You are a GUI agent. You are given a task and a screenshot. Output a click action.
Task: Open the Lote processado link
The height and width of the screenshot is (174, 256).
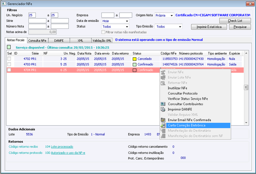tap(62, 147)
